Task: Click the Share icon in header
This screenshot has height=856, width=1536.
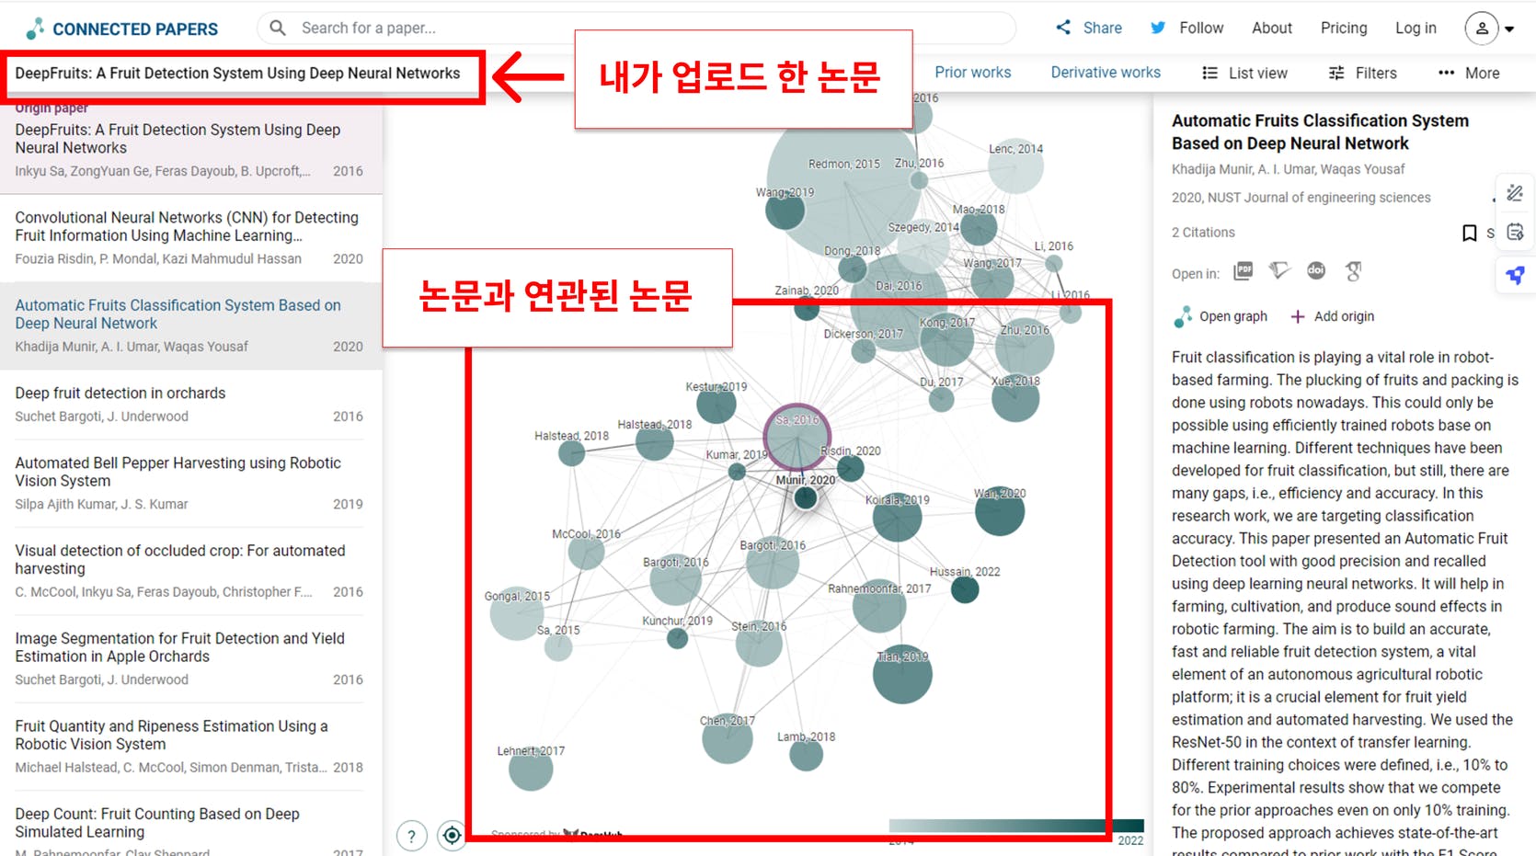Action: 1063,28
